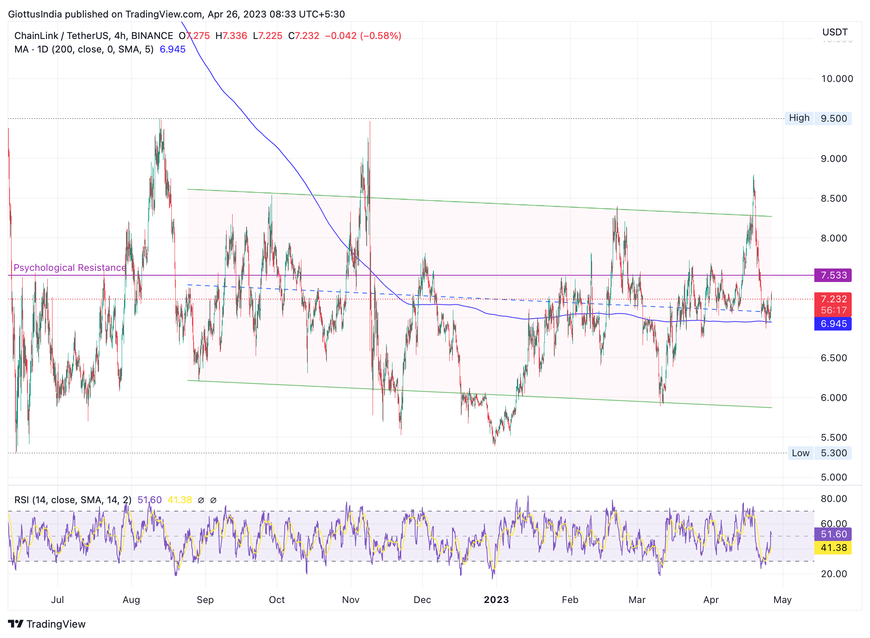Screen dimensions: 870x638
Task: Click the second ∅ symbol beside RSI values
Action: click(213, 500)
